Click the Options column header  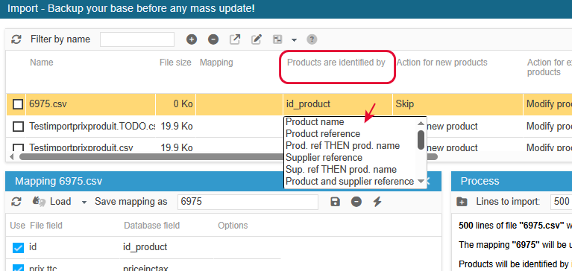point(233,226)
